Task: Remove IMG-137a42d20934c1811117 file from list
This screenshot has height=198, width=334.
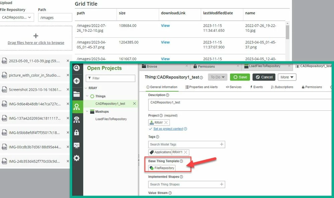Action: (68, 118)
